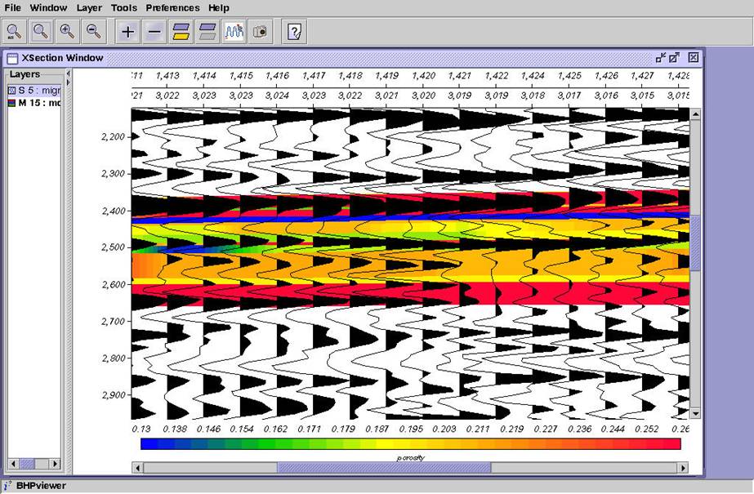Activate the waveform trace picking tool
Screen dimensions: 754x494
point(234,32)
